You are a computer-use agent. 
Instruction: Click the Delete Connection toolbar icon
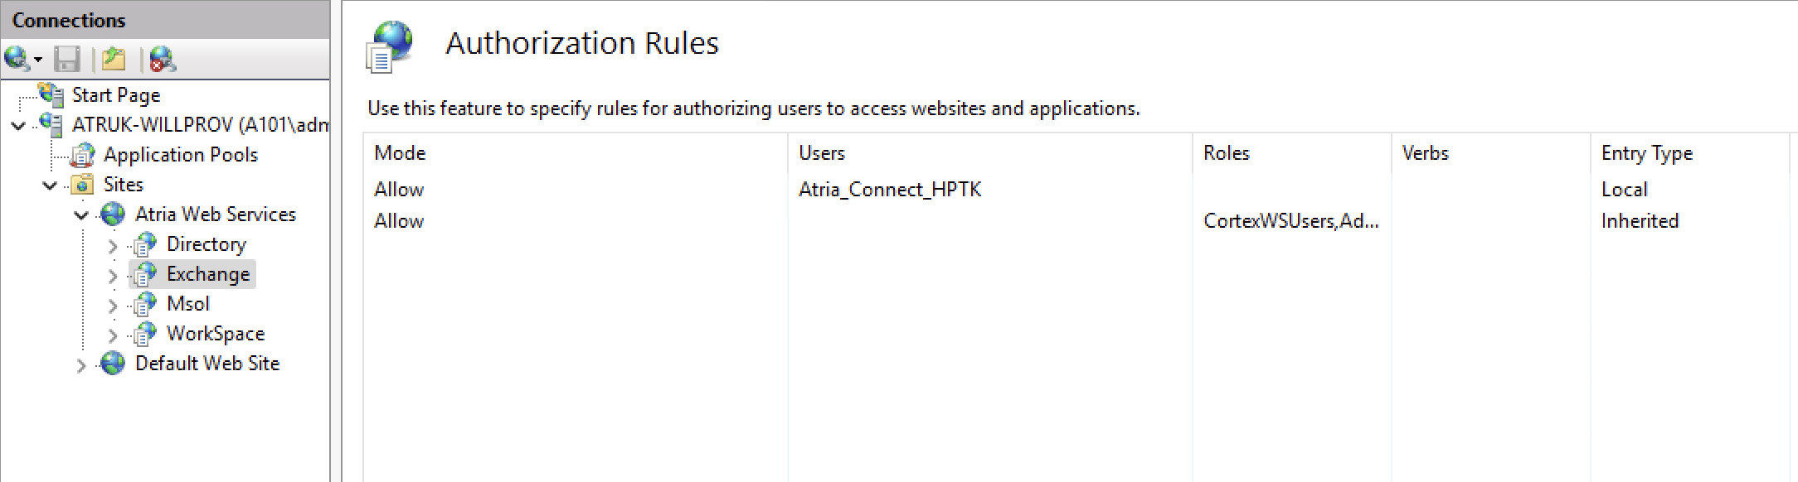pos(162,59)
